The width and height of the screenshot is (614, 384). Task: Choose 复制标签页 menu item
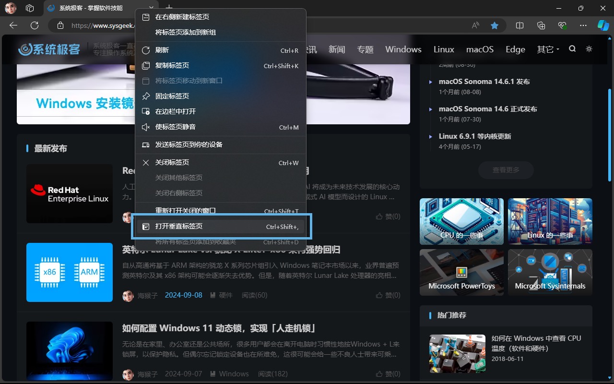point(221,65)
